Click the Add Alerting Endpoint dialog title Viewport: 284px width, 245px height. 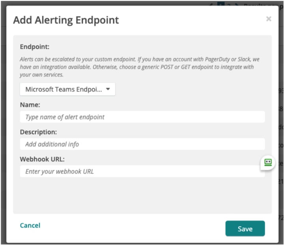pos(66,20)
